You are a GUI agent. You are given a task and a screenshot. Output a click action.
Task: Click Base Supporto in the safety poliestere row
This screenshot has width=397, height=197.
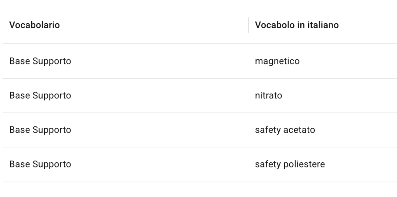(x=40, y=164)
